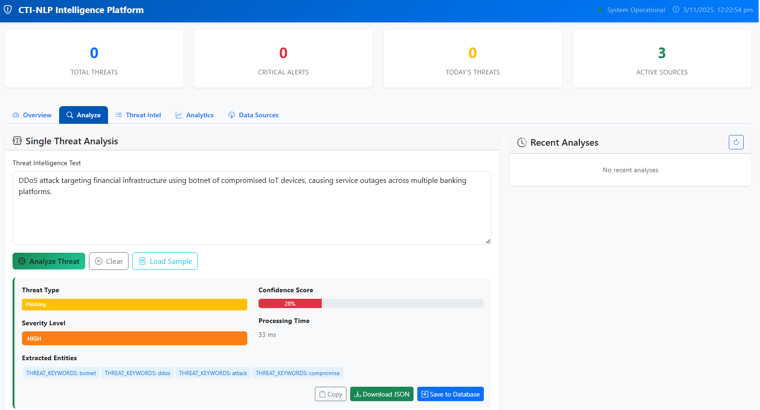Click the 'Threat Type' label
Viewport: 760px width, 410px height.
(41, 290)
